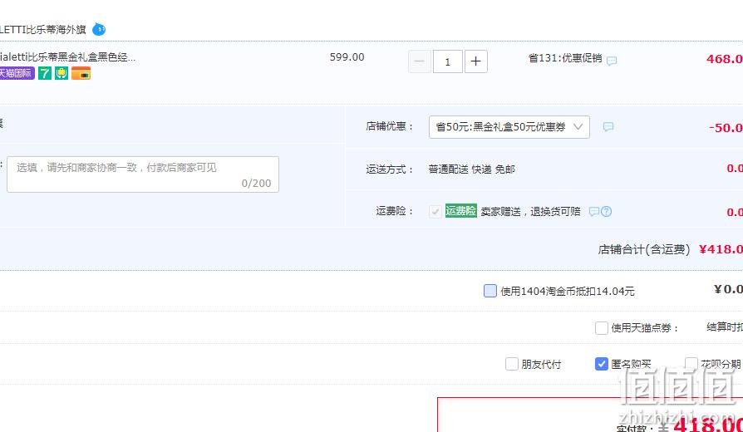Click the comment icon after 退换货可赔
Screen dimensions: 743x432
pyautogui.click(x=593, y=211)
